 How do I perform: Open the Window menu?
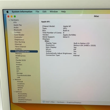point(54,12)
